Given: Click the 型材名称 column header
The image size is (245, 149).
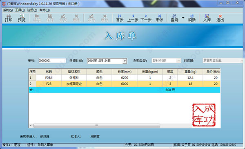Looking at the screenshot, I should coord(74,72).
